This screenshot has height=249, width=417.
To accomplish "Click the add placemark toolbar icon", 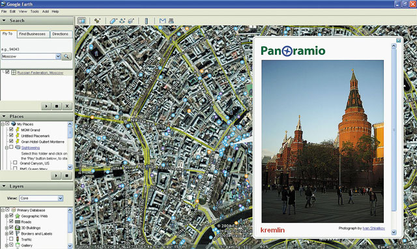I will pyautogui.click(x=97, y=21).
